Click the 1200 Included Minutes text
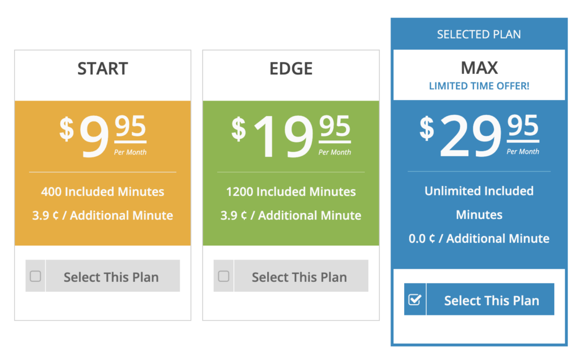Viewport: 582px width, 362px height. pos(291,192)
